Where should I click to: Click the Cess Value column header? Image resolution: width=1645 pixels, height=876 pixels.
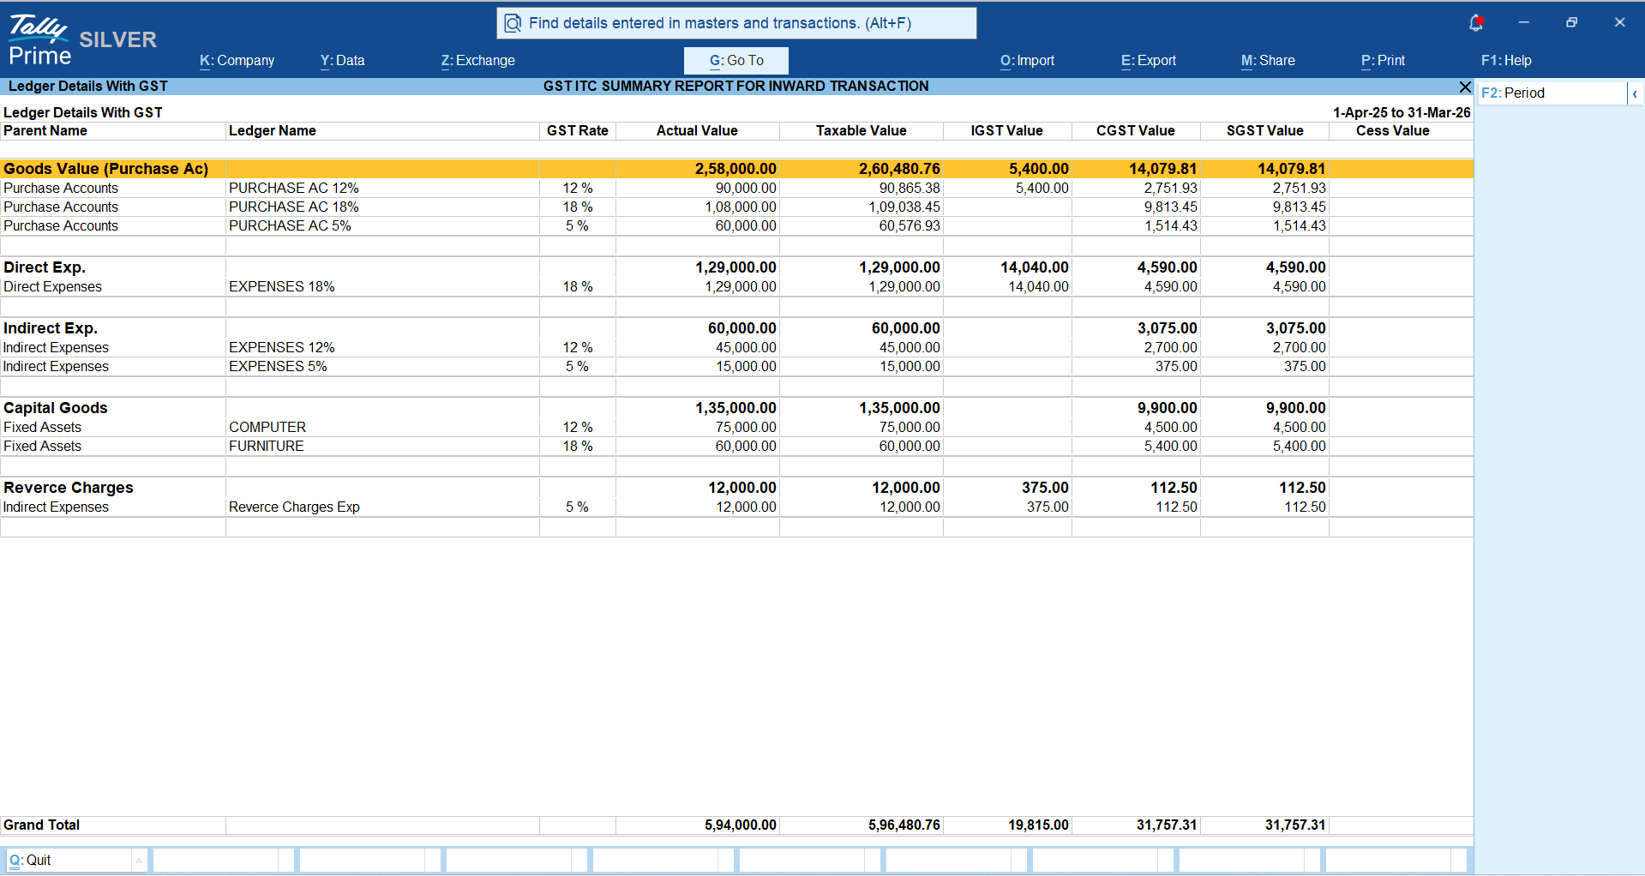(x=1393, y=131)
